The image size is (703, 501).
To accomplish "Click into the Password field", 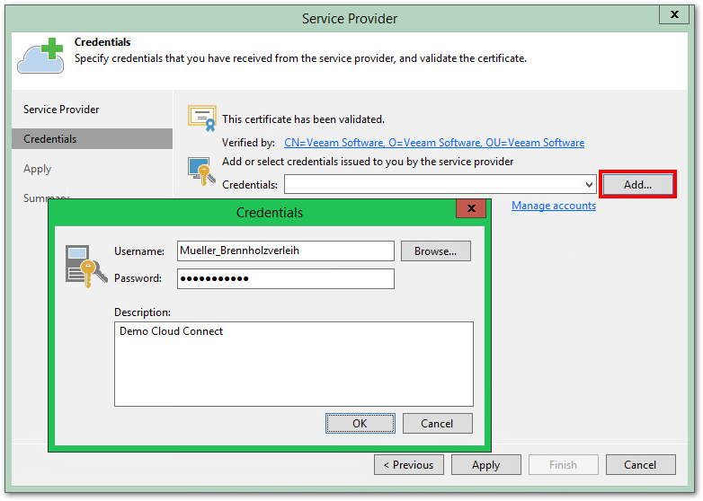I will 285,278.
